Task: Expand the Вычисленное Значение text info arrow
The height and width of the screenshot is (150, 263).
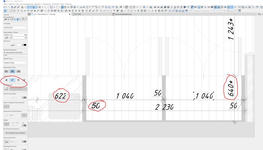Action: point(5,53)
